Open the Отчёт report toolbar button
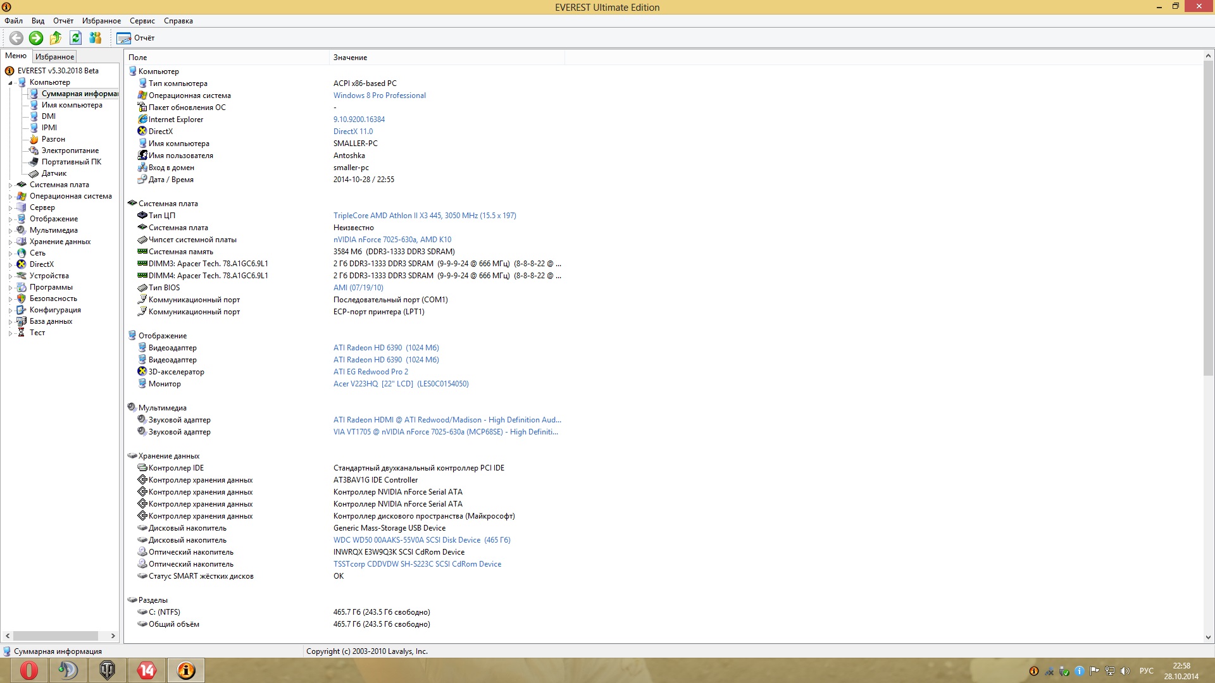The width and height of the screenshot is (1215, 683). coord(135,38)
